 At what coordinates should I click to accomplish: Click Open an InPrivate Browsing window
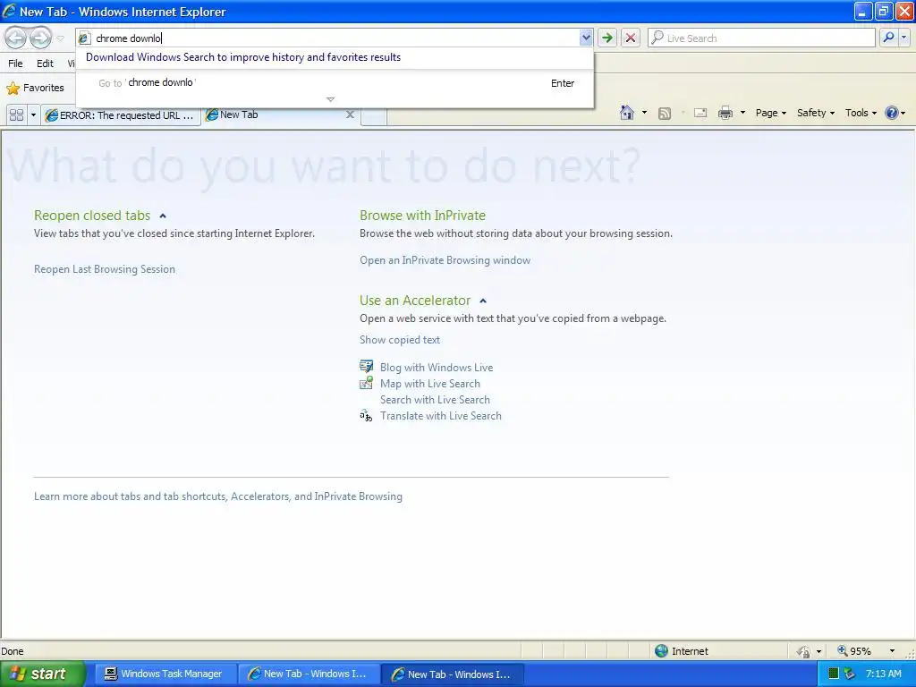pos(445,260)
